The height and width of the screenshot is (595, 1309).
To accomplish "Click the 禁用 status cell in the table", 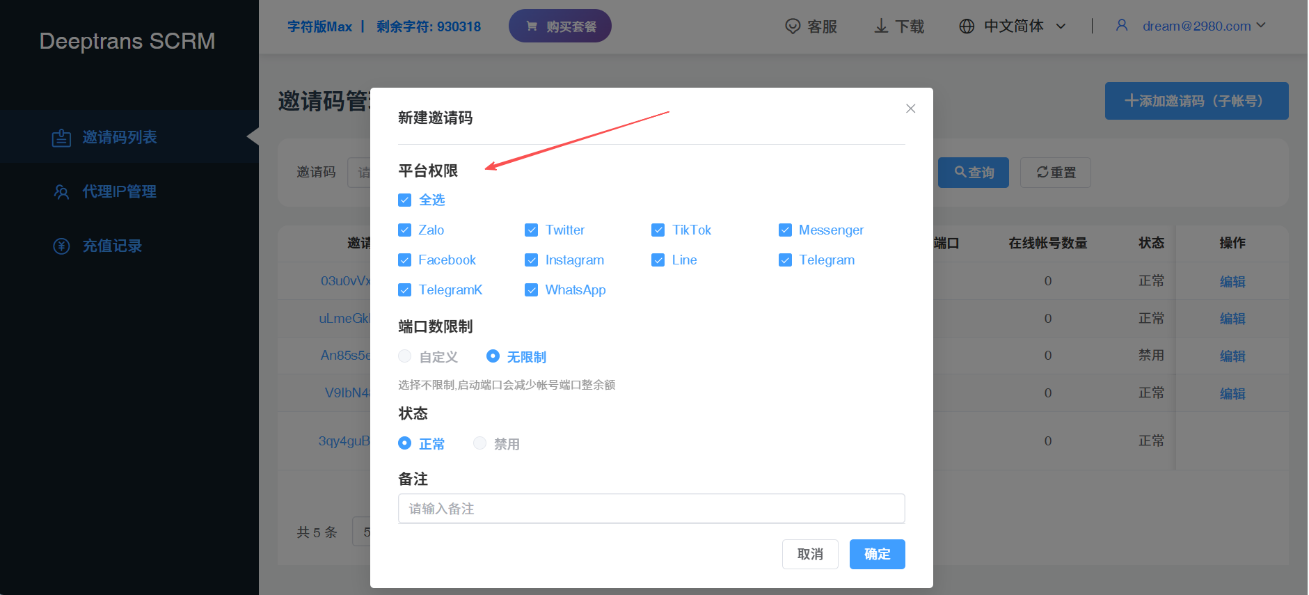I will [x=1151, y=356].
